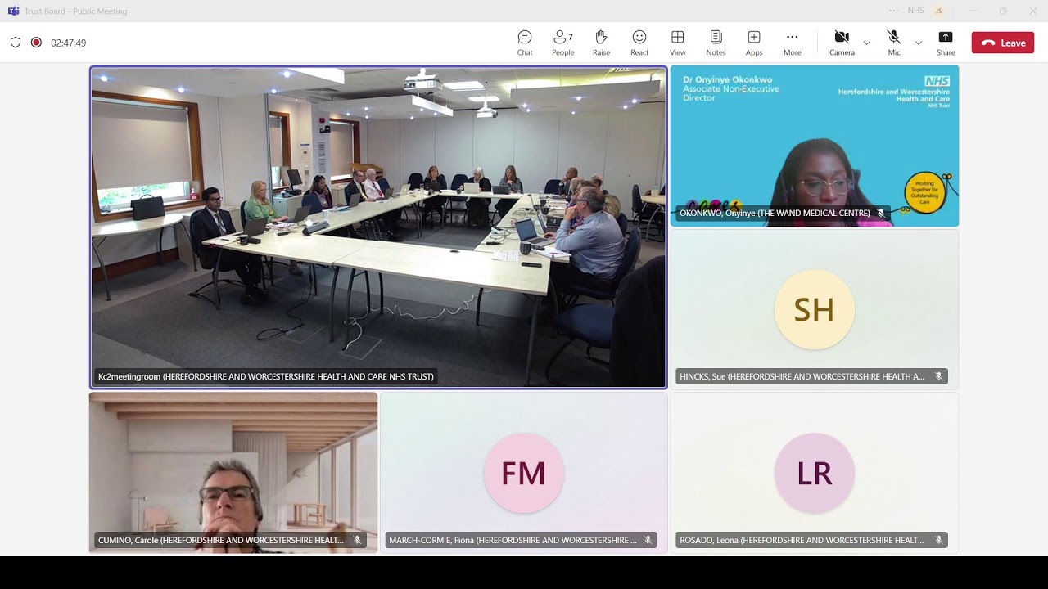Image resolution: width=1048 pixels, height=589 pixels.
Task: Turn on the Camera
Action: [x=842, y=43]
